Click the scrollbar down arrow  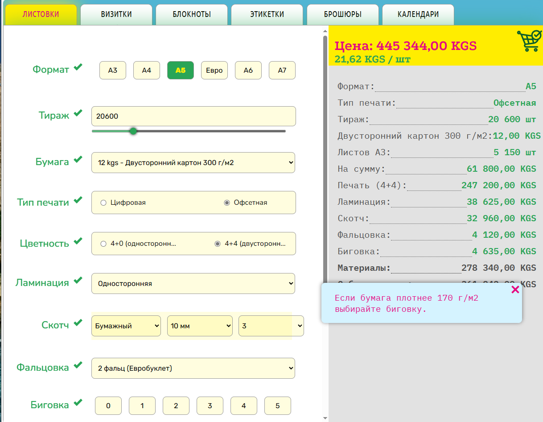tap(325, 418)
